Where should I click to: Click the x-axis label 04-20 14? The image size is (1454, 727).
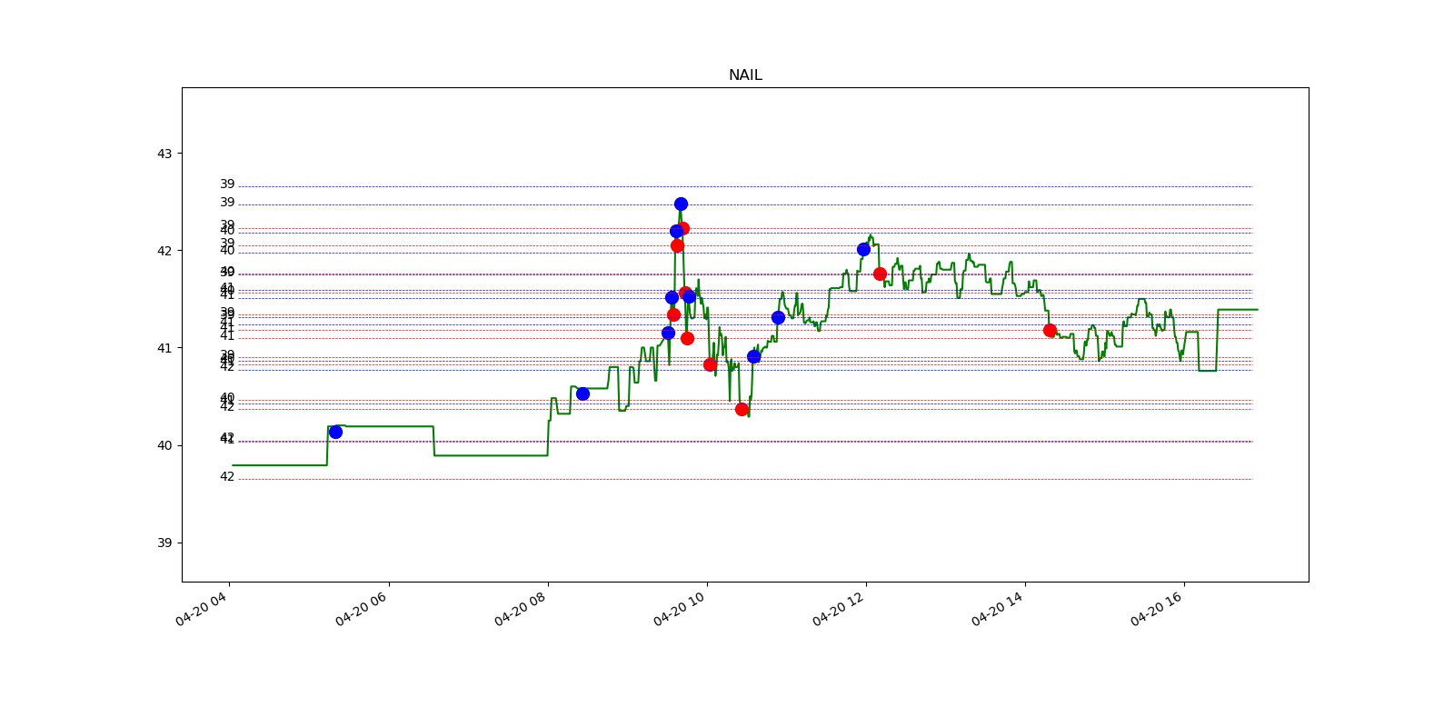click(997, 609)
